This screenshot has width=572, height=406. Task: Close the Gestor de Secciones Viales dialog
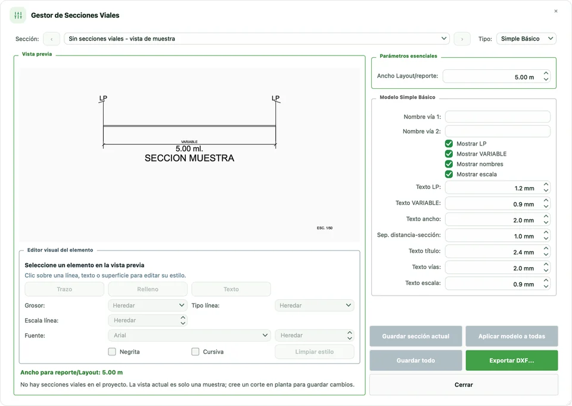pos(555,11)
